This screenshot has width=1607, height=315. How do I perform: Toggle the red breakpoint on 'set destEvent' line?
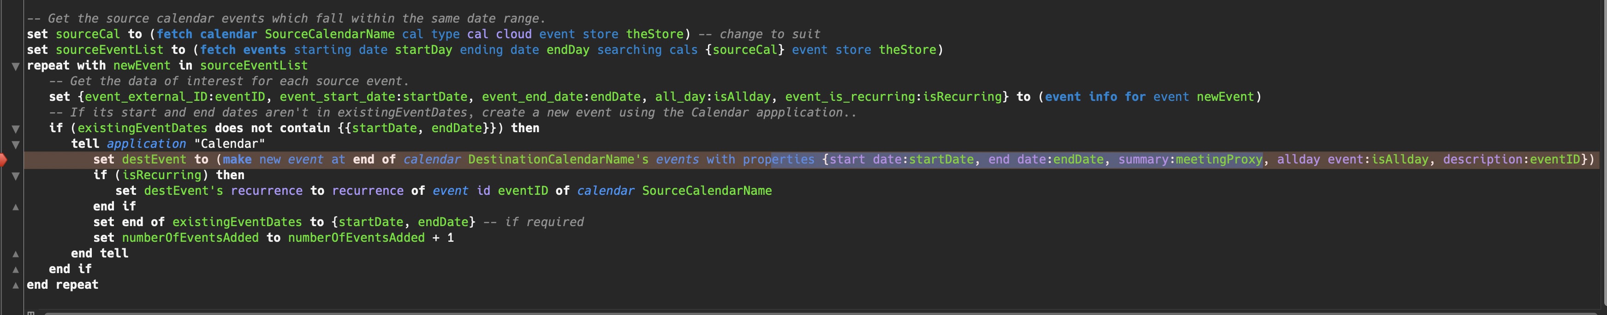click(2, 160)
